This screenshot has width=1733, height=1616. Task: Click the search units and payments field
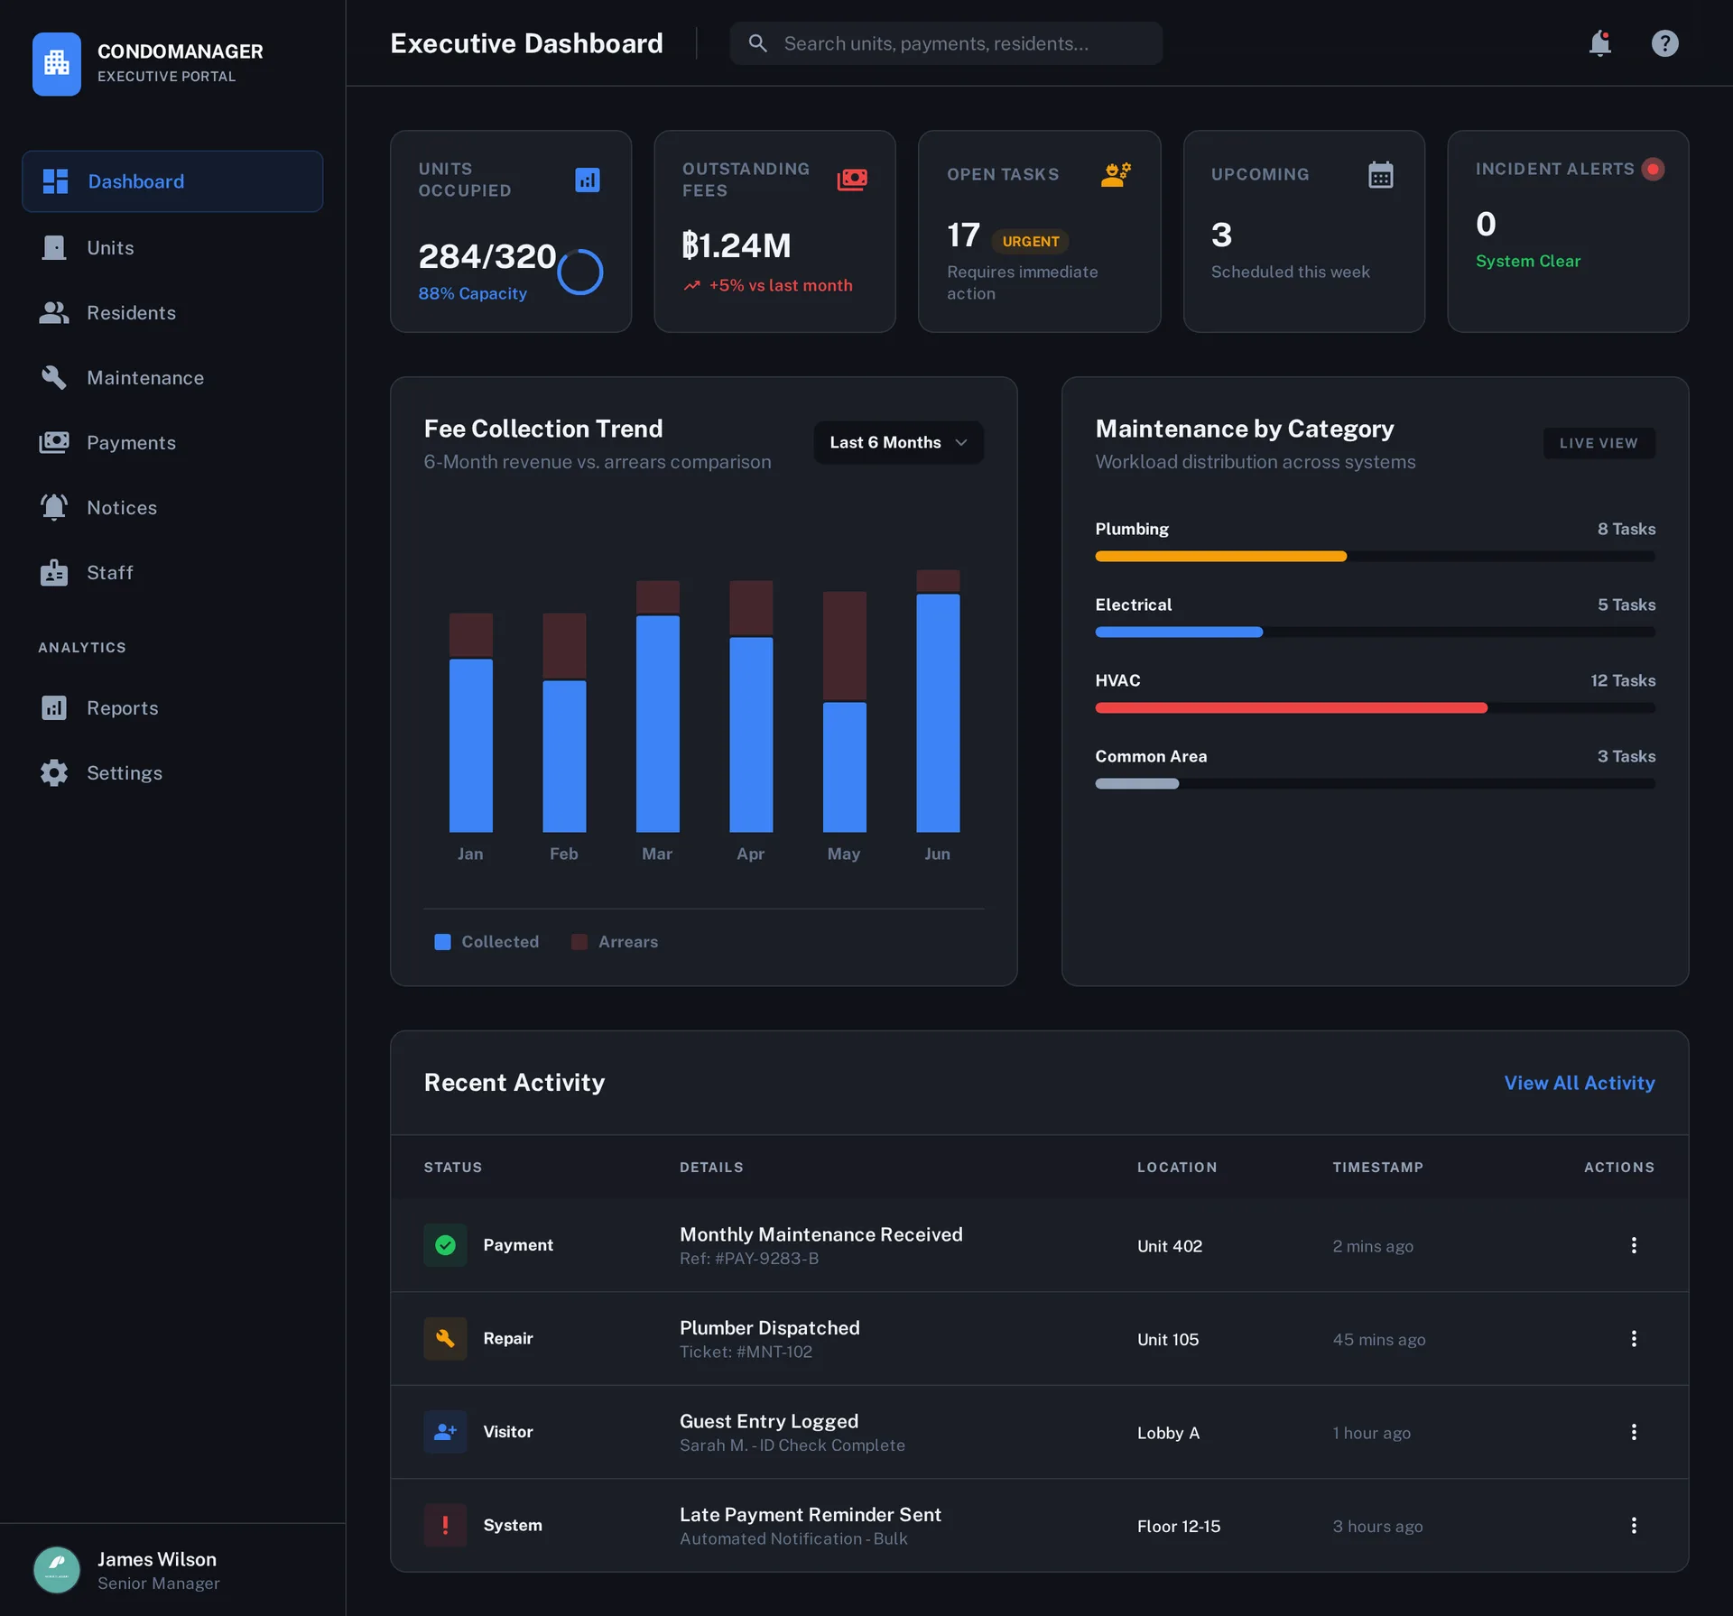pyautogui.click(x=946, y=42)
